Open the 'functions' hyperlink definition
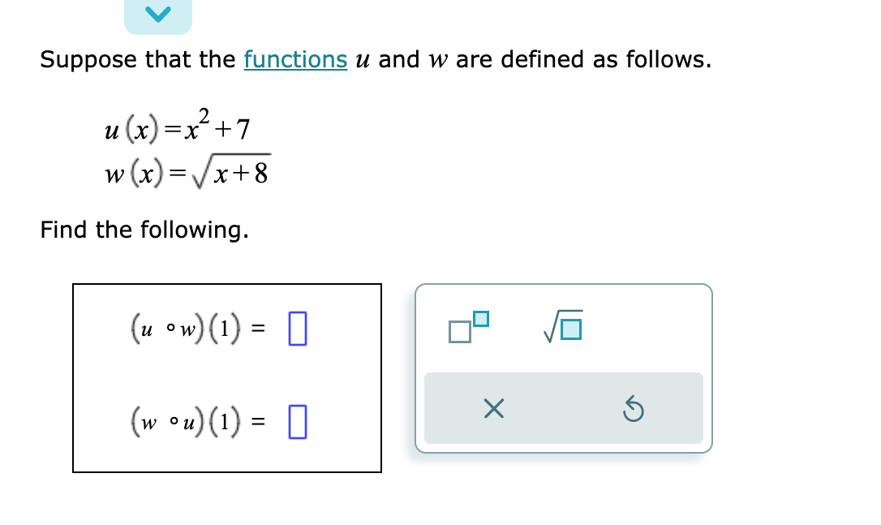The width and height of the screenshot is (881, 525). coord(296,59)
